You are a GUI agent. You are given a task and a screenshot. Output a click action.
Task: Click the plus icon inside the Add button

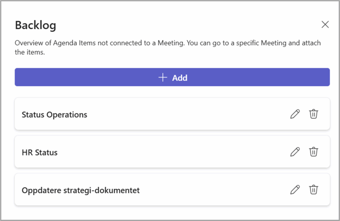(162, 77)
